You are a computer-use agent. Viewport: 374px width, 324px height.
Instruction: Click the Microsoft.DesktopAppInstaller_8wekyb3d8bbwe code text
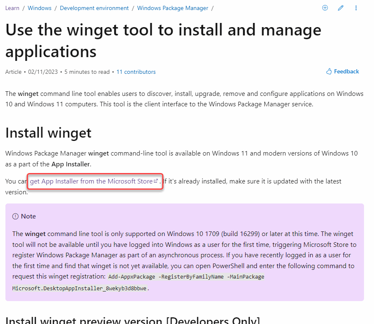tap(79, 288)
